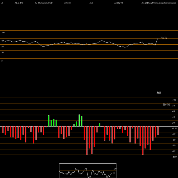Viewport: 178px width, 178px height.
Task: Click the 80 label on MR axis
Action: coord(174,106)
